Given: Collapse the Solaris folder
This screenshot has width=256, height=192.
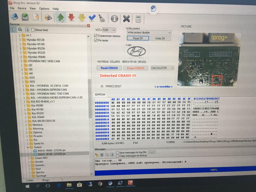Looking at the screenshot, I should tap(27, 147).
